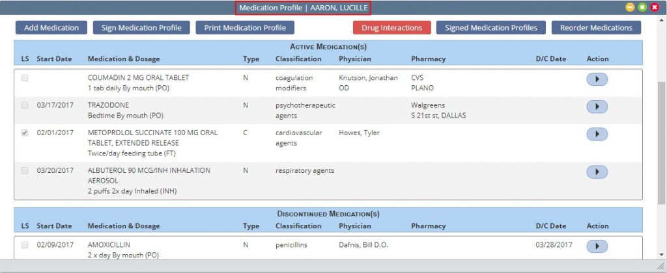This screenshot has height=273, width=667.
Task: Open action arrow for Amoxicillin row
Action: pos(597,246)
